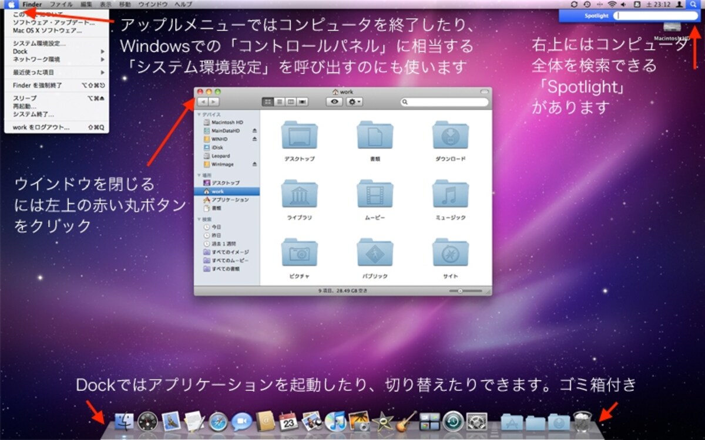Select アプリケーション in Finder sidebar
The height and width of the screenshot is (440, 705).
(x=226, y=200)
